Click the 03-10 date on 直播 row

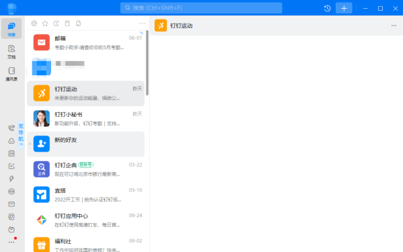[x=136, y=190]
